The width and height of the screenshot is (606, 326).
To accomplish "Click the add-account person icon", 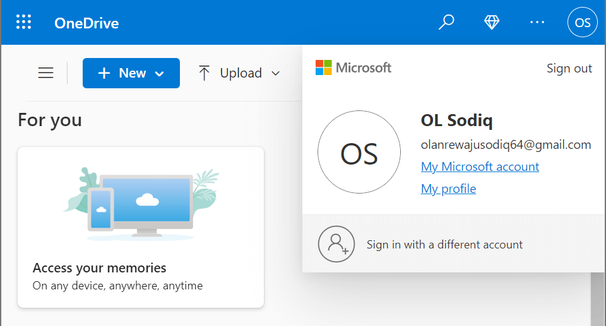I will coord(336,244).
